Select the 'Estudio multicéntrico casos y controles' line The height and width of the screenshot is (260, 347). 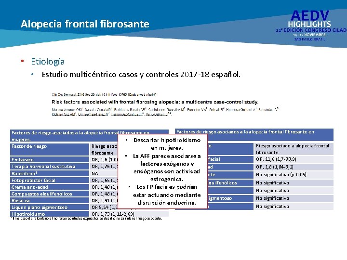pyautogui.click(x=141, y=75)
